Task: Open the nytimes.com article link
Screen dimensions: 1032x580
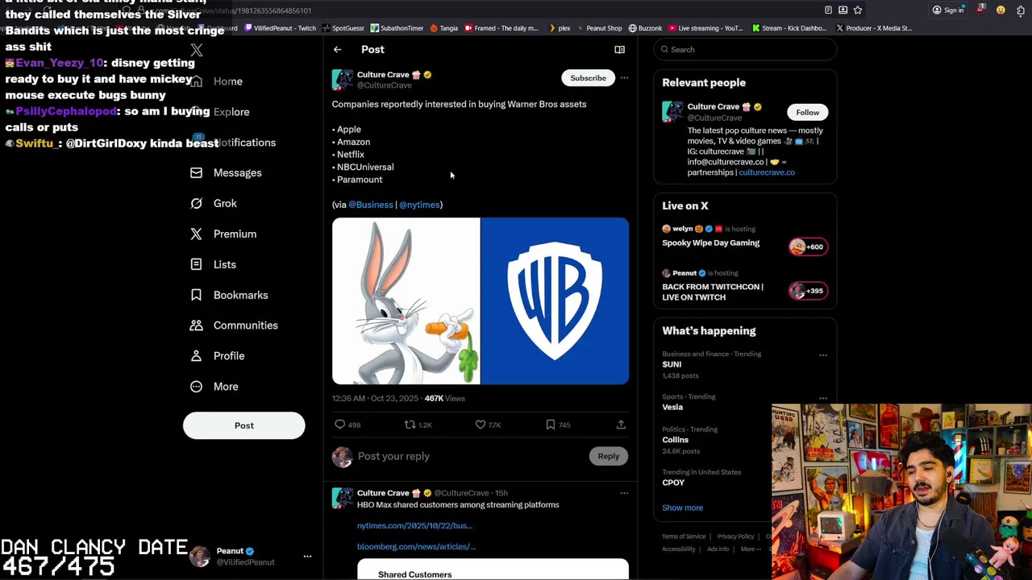Action: point(414,526)
